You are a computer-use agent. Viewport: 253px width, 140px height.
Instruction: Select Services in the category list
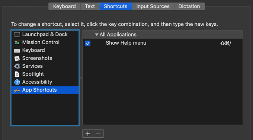click(x=45, y=66)
